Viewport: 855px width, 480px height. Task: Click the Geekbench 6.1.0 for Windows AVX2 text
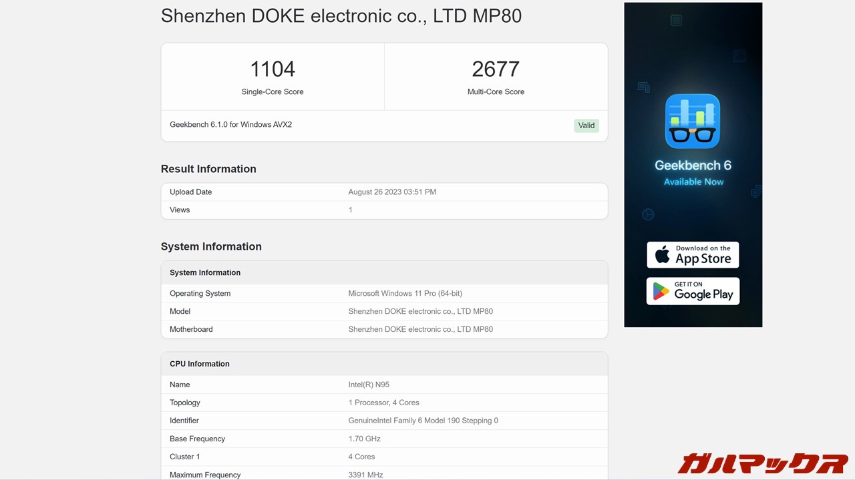pyautogui.click(x=230, y=125)
